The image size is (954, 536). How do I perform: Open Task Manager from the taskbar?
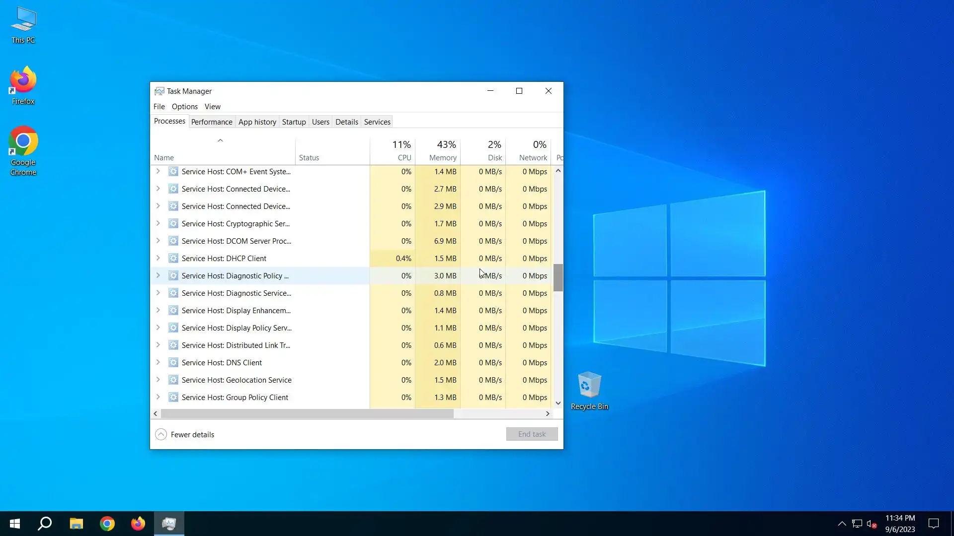click(x=169, y=523)
